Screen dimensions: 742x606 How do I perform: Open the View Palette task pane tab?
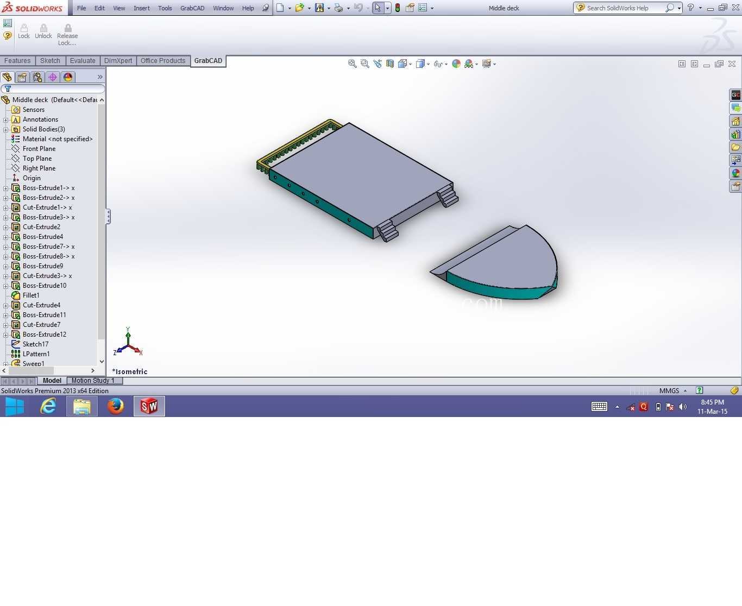(735, 160)
